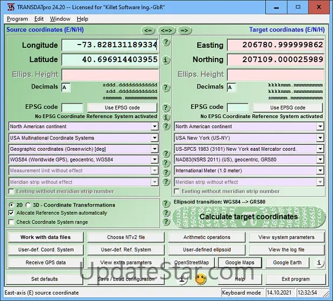Click the target Use EPSG code button

coord(288,108)
